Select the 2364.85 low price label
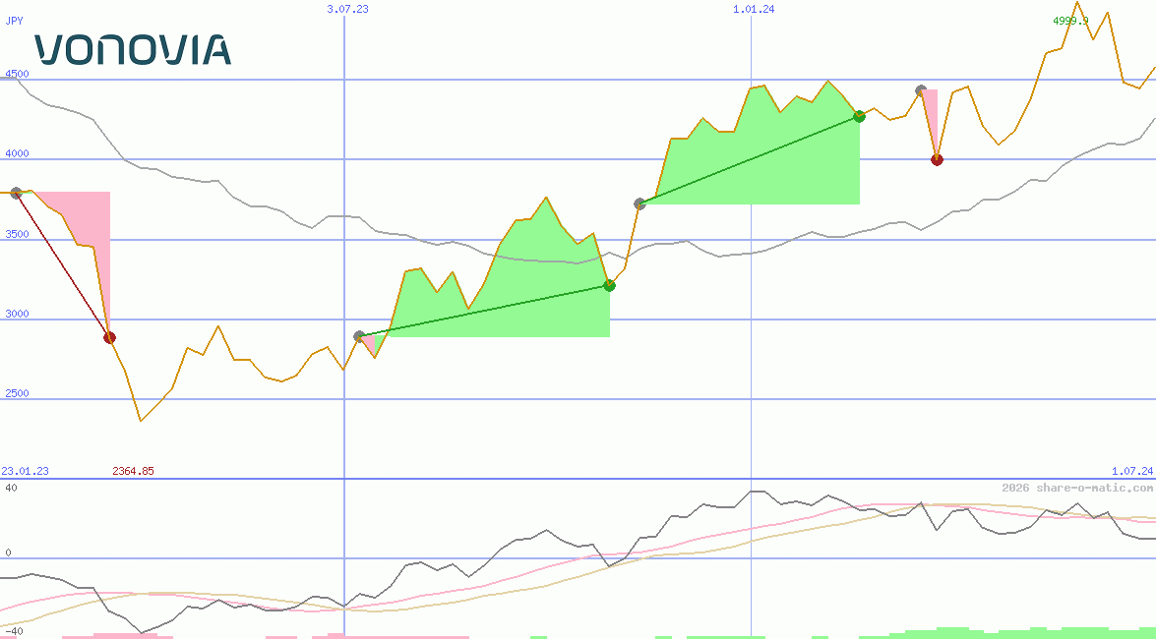This screenshot has height=639, width=1156. point(133,471)
